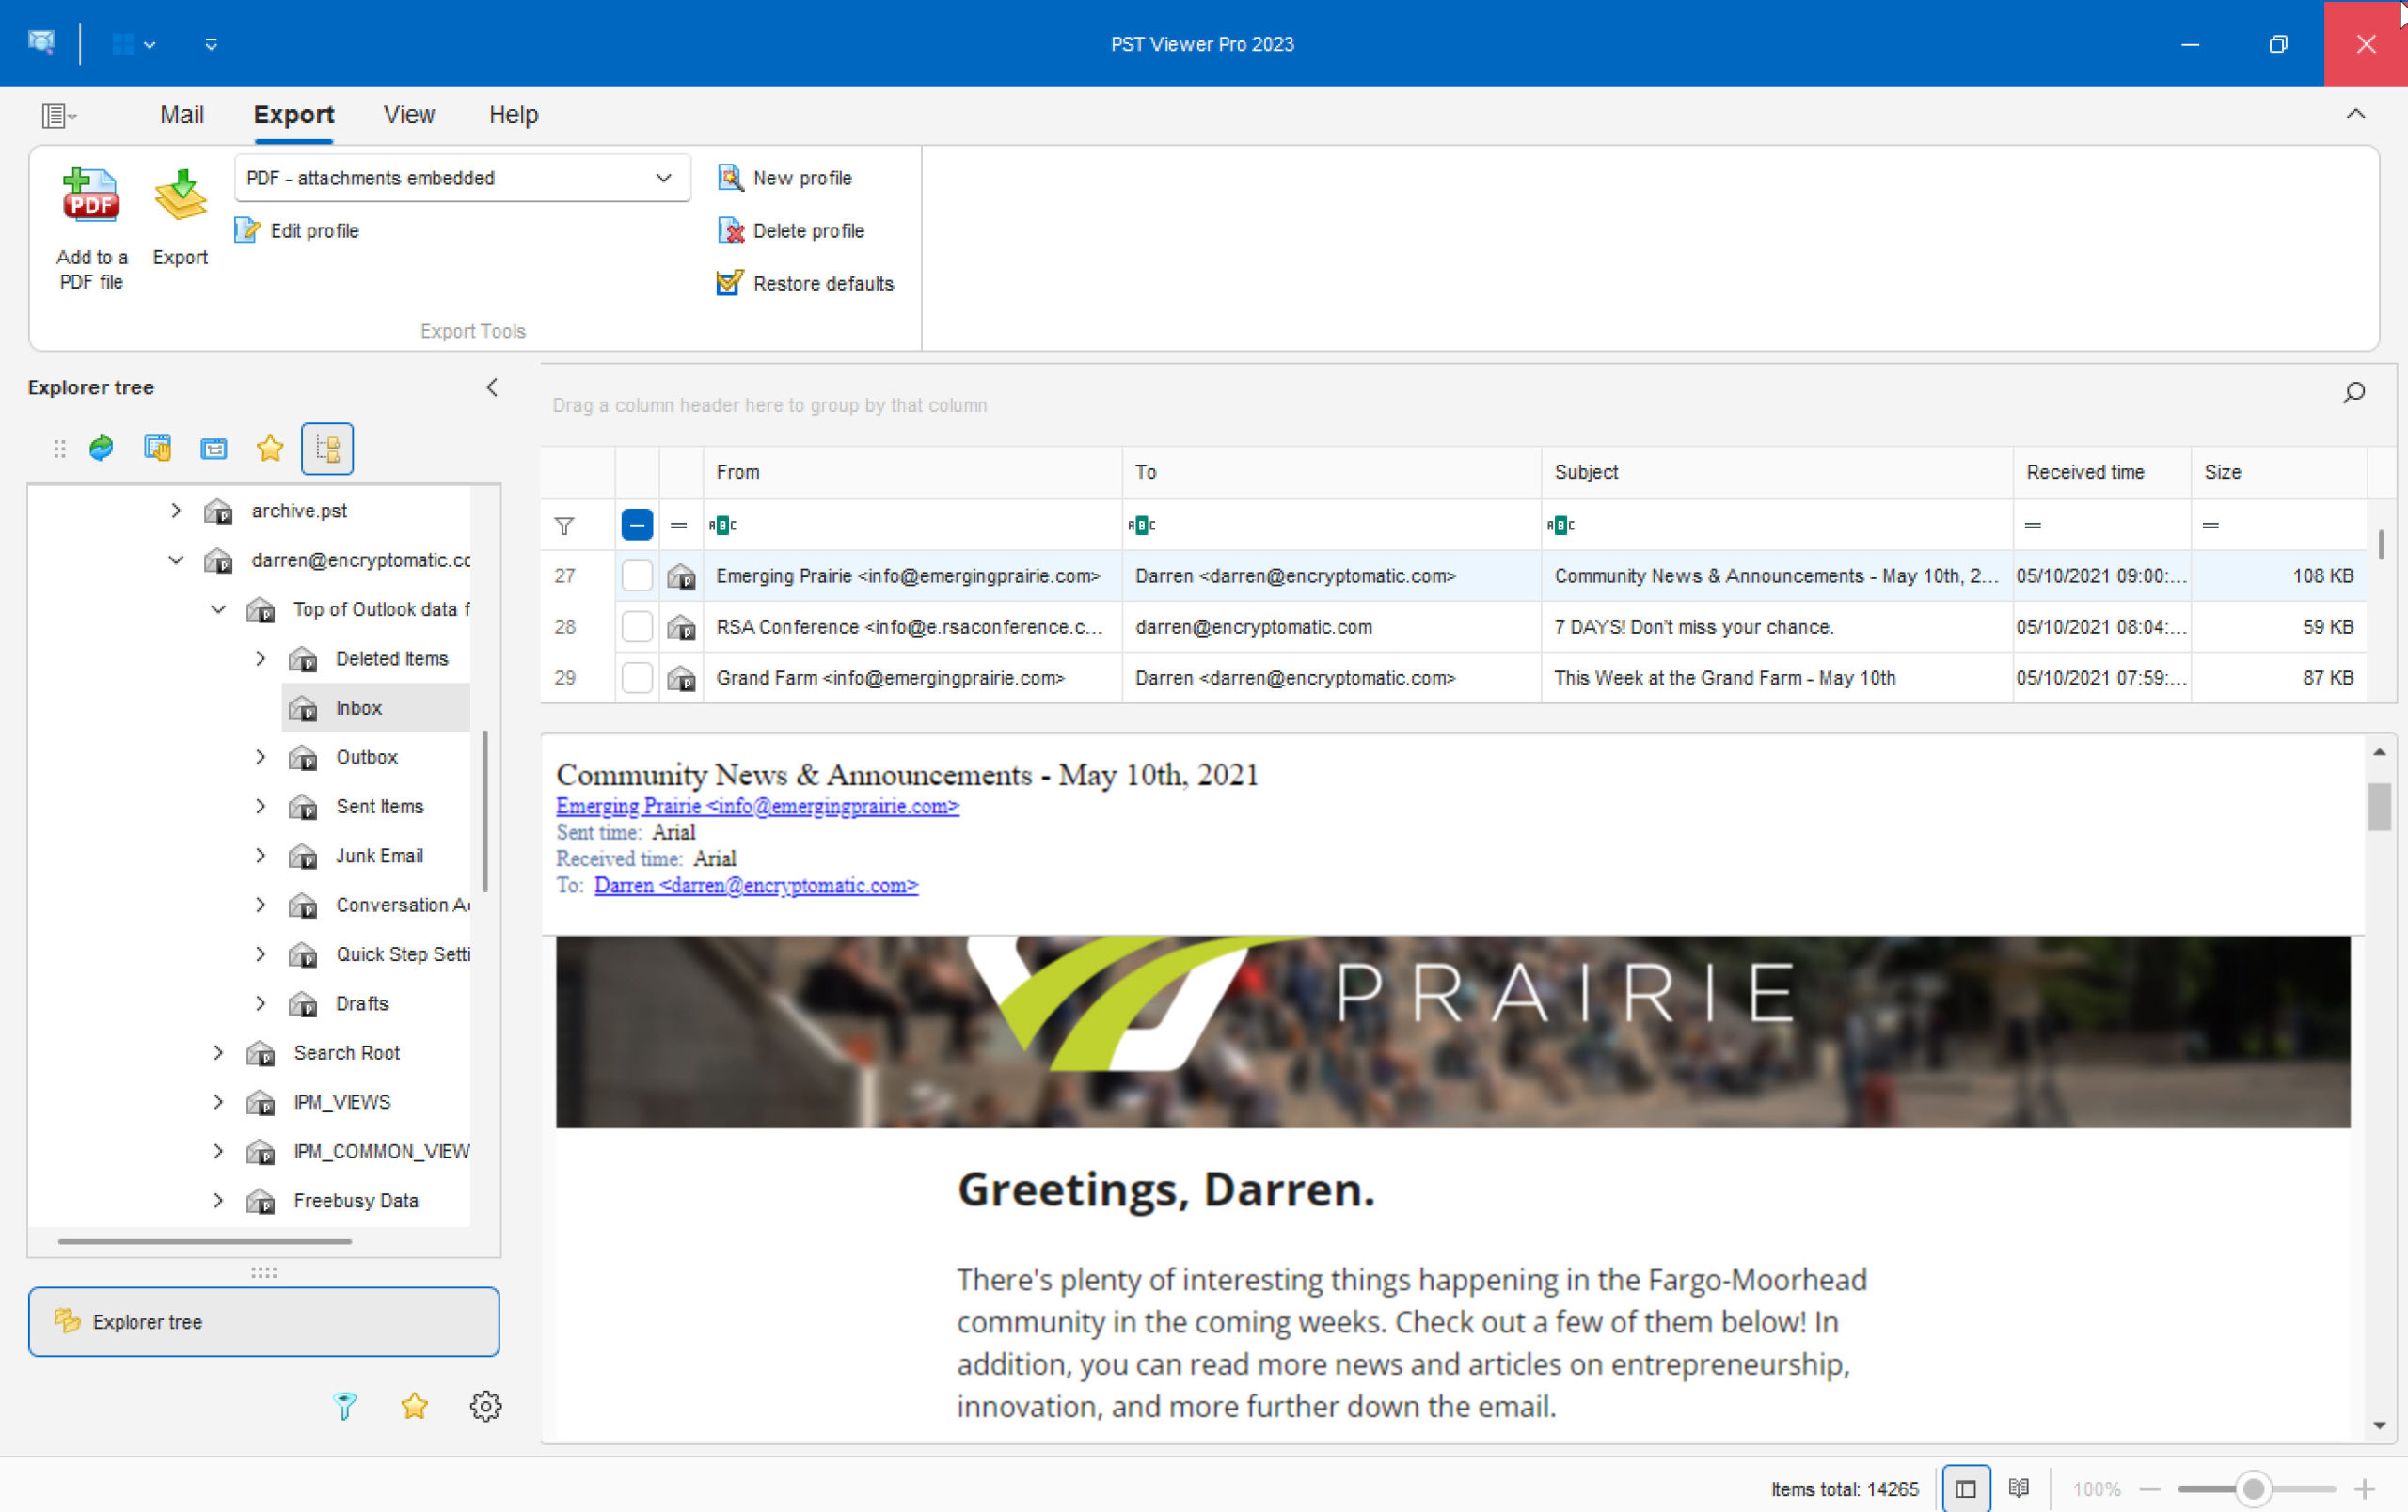Toggle the checkbox for email row 29
Viewport: 2408px width, 1512px height.
coord(634,678)
